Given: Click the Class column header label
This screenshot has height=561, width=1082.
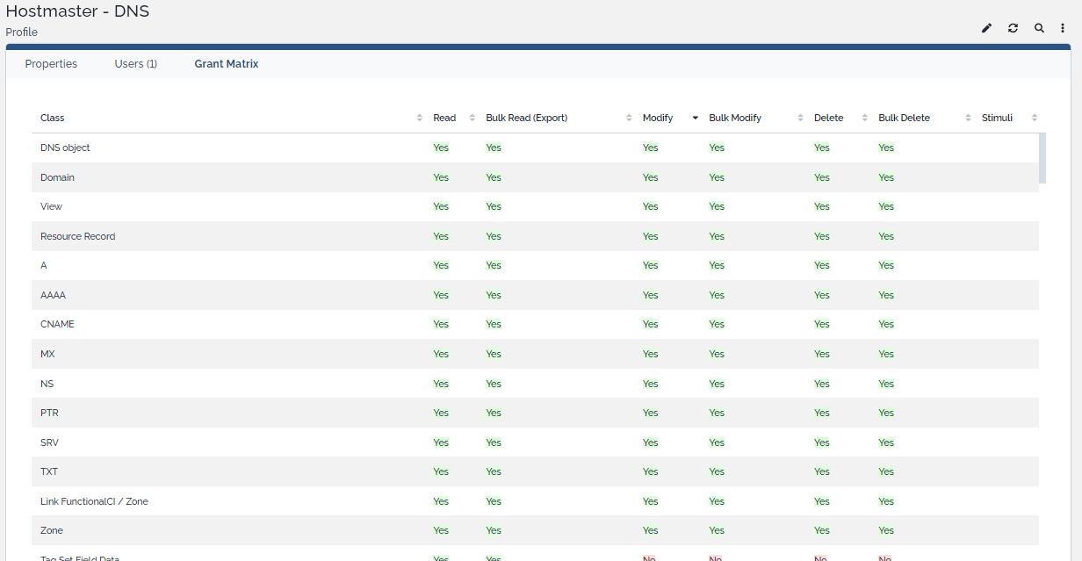Looking at the screenshot, I should [53, 118].
